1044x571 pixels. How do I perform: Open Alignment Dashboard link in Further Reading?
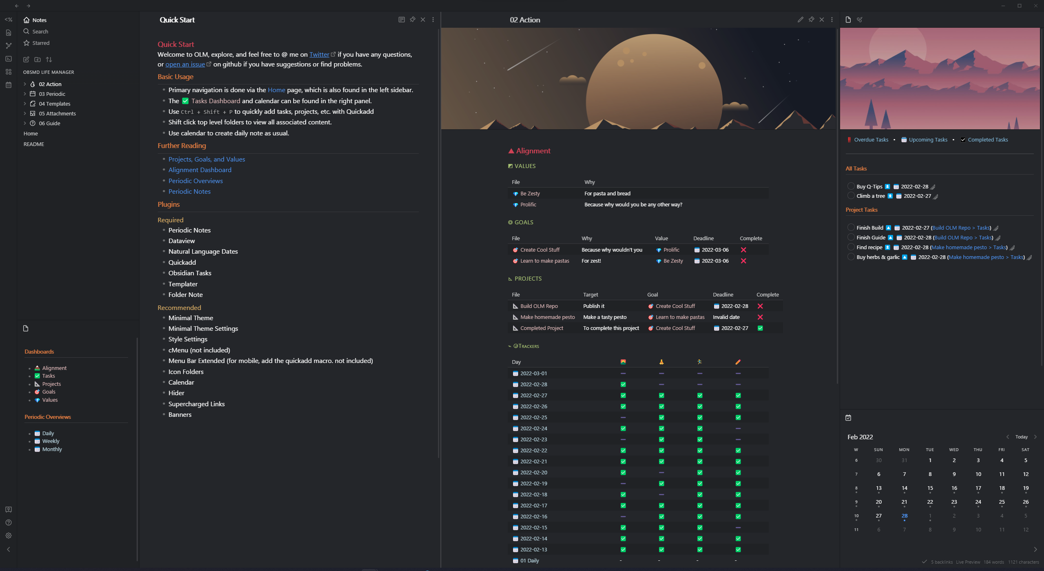(x=200, y=170)
